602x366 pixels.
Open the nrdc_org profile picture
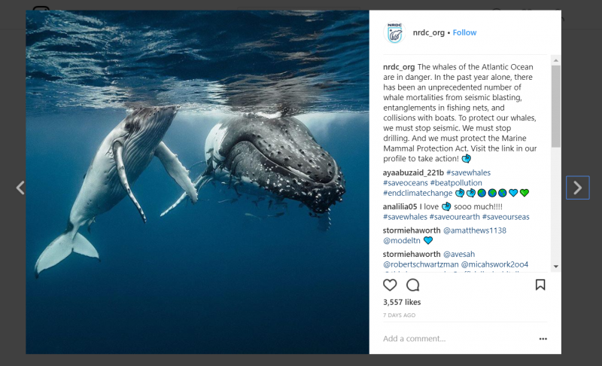394,32
